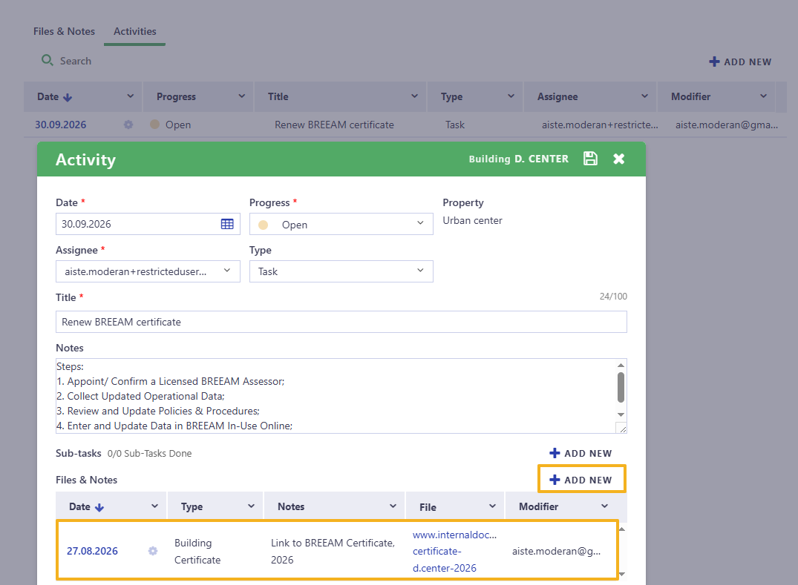Open settings gear on 30.09.2026 activity row
Image resolution: width=798 pixels, height=585 pixels.
pyautogui.click(x=128, y=125)
